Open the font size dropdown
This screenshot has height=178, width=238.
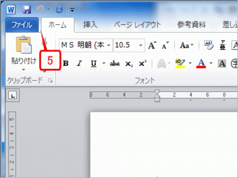(140, 45)
